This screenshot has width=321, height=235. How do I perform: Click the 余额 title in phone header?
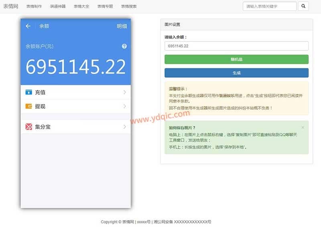[44, 26]
